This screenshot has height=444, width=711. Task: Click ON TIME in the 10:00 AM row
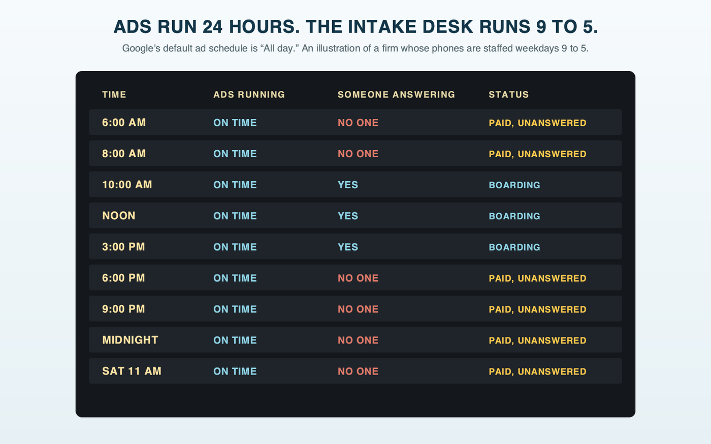(235, 185)
